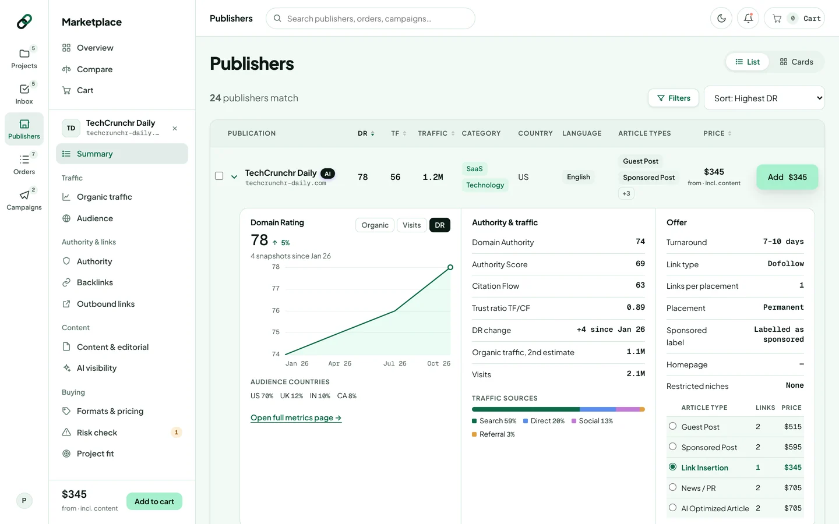This screenshot has width=839, height=524.
Task: Select AI Optimized Article radio option
Action: [672, 508]
